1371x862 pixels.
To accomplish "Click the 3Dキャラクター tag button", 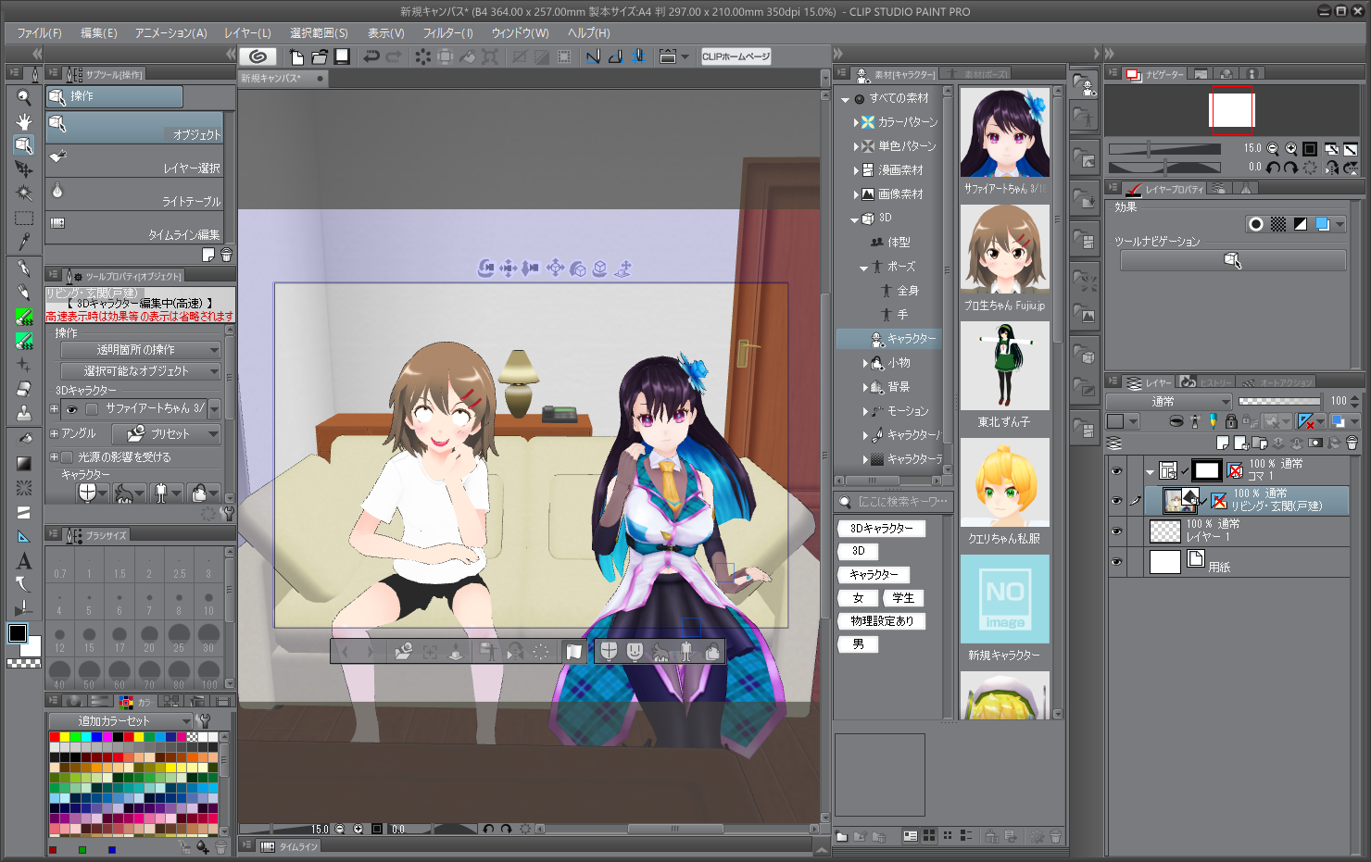I will click(881, 528).
